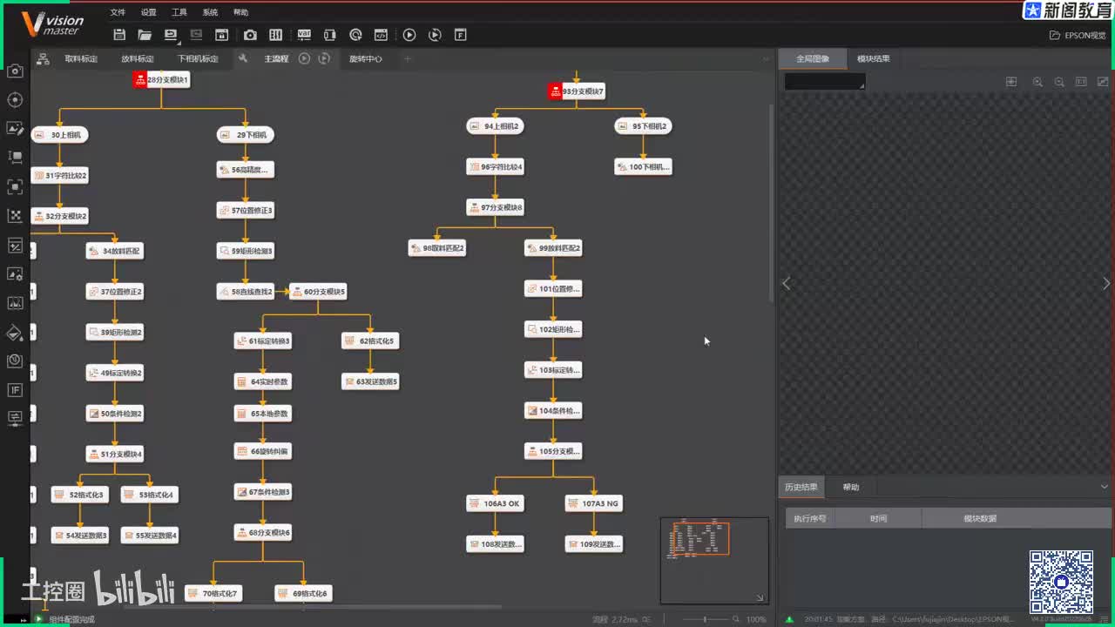This screenshot has height=627, width=1115.
Task: Open the communication tool in the left sidebar
Action: coord(15,418)
